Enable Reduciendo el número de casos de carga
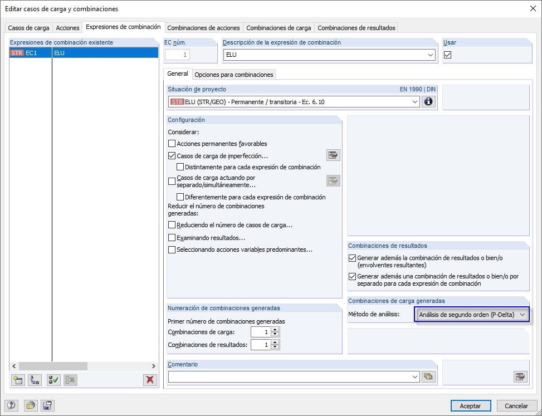Viewport: 542px width, 416px height. pos(172,225)
